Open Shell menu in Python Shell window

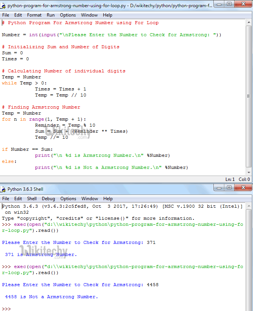pos(32,199)
